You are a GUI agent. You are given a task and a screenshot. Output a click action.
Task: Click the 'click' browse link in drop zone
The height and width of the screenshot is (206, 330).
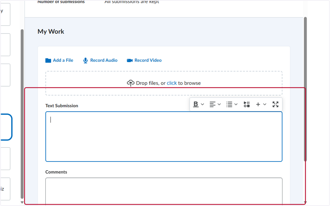172,83
